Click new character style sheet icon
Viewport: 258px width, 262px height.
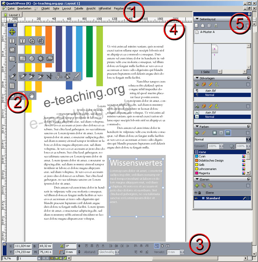click(x=197, y=106)
